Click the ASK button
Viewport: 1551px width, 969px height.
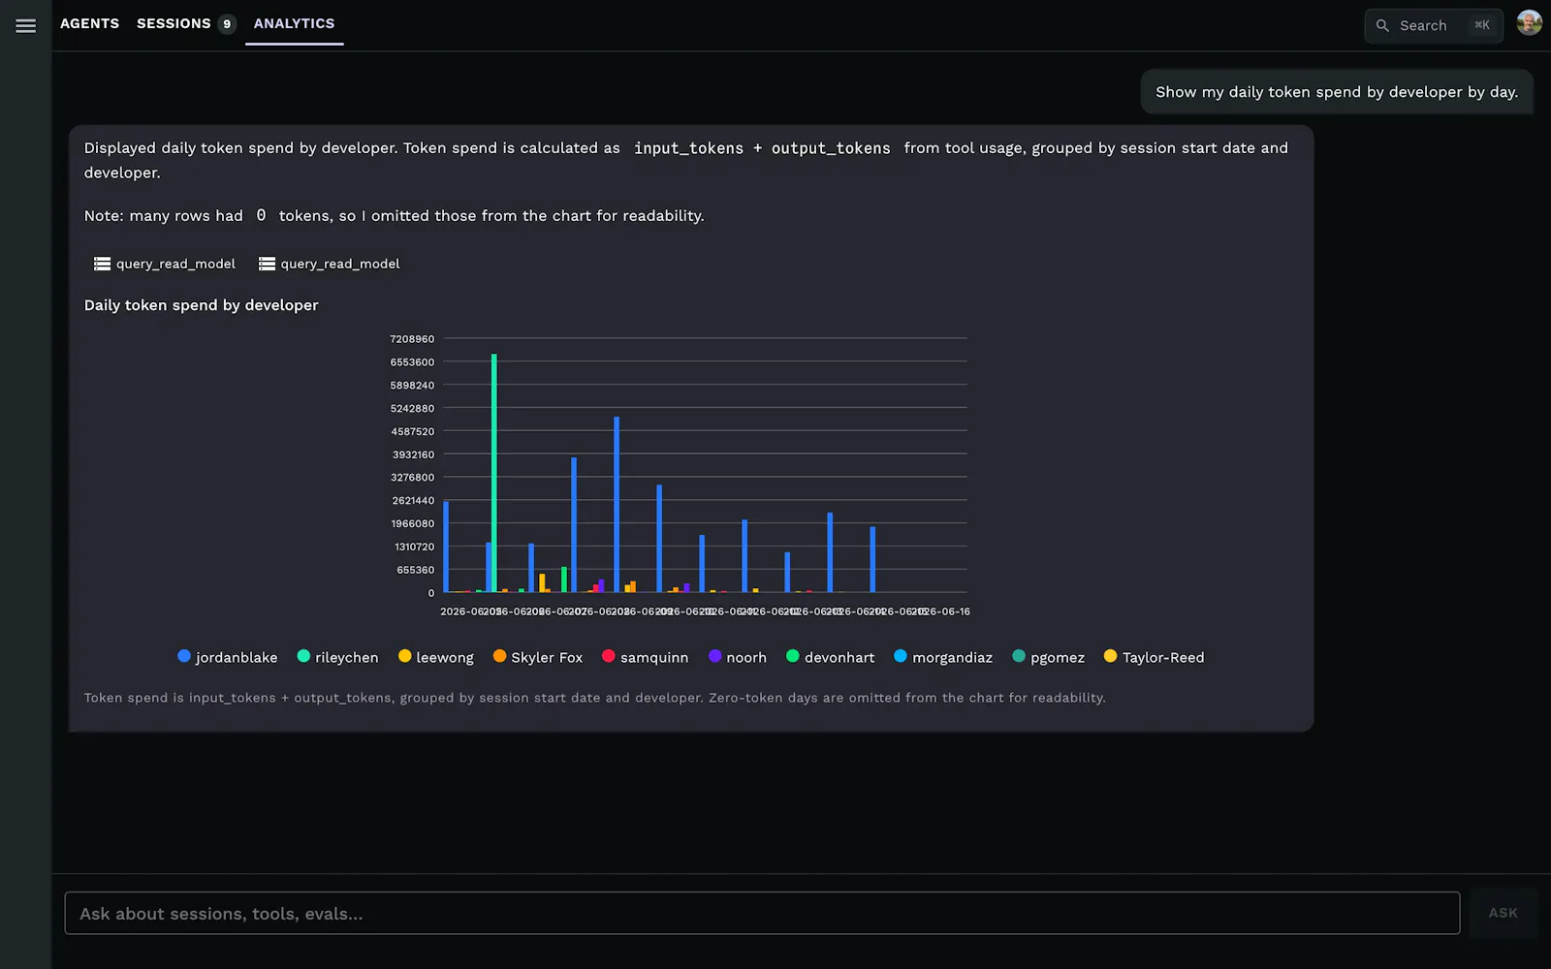[1504, 913]
